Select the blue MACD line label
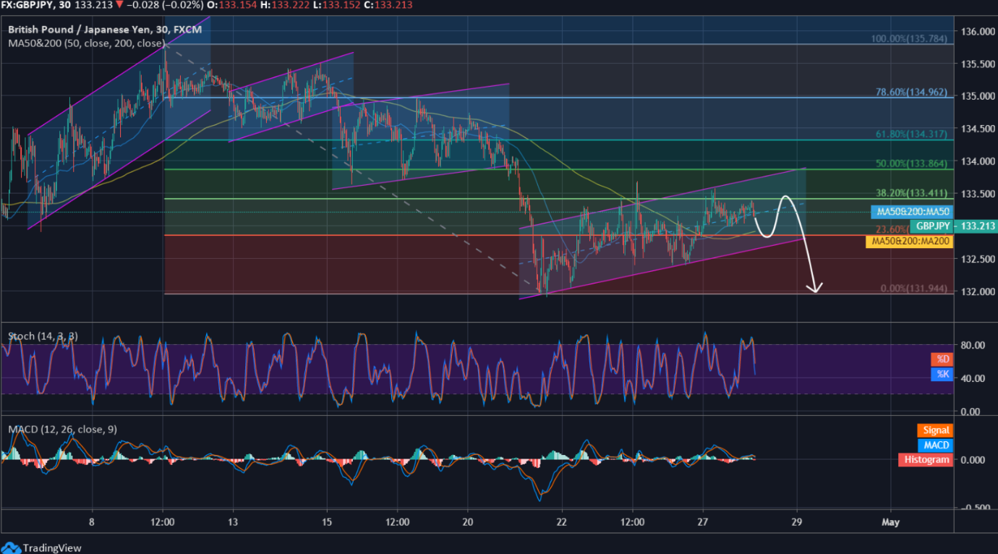 click(937, 446)
